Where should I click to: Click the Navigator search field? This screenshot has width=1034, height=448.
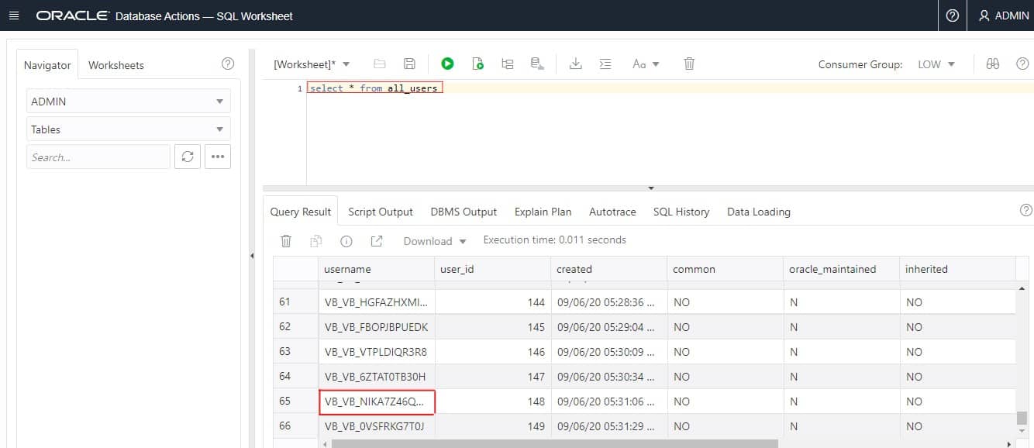(x=98, y=157)
